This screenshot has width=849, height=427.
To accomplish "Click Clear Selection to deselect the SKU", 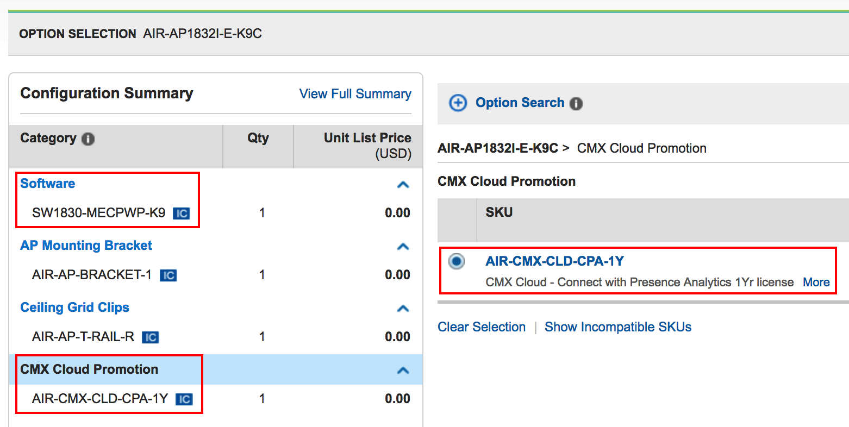I will tap(481, 326).
